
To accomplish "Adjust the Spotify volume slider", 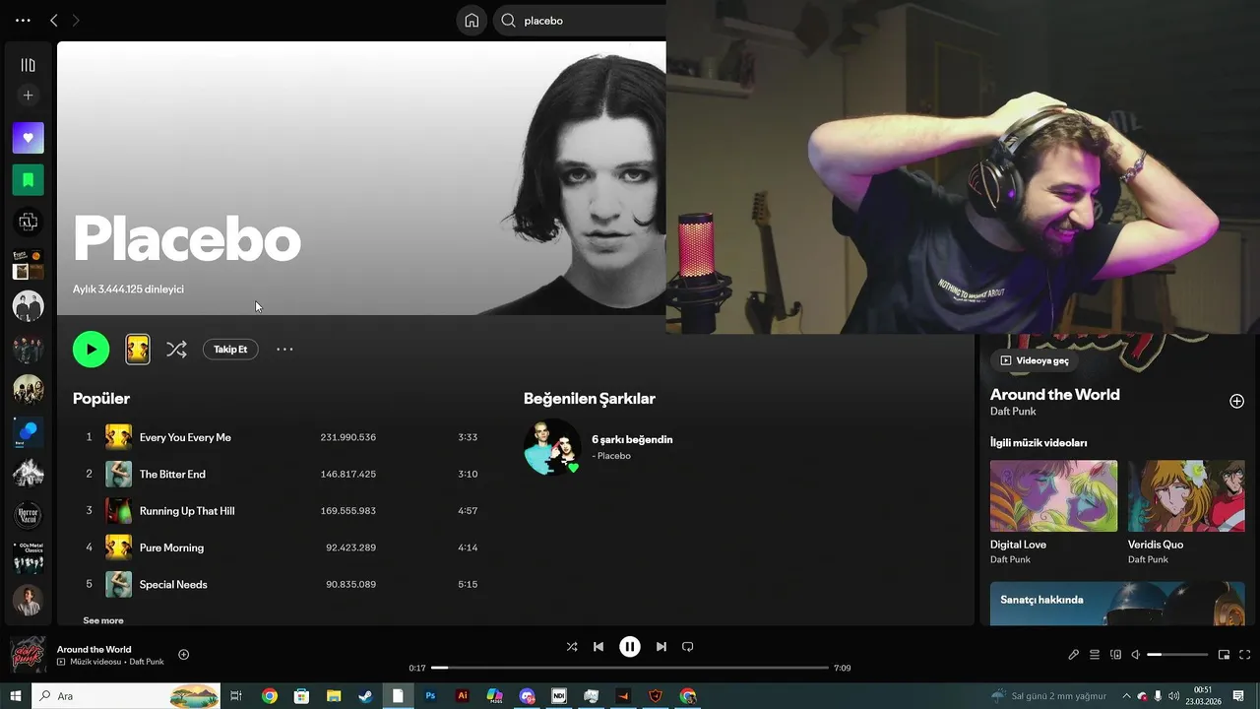I will (x=1177, y=655).
